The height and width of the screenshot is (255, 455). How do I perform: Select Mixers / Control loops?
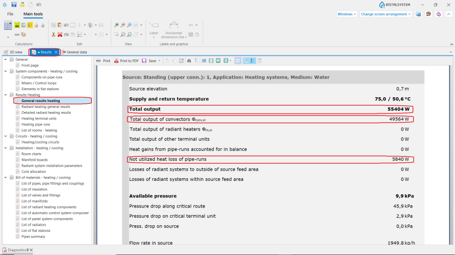(39, 83)
